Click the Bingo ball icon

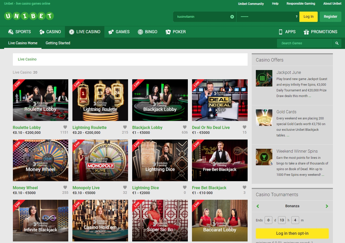(x=141, y=32)
